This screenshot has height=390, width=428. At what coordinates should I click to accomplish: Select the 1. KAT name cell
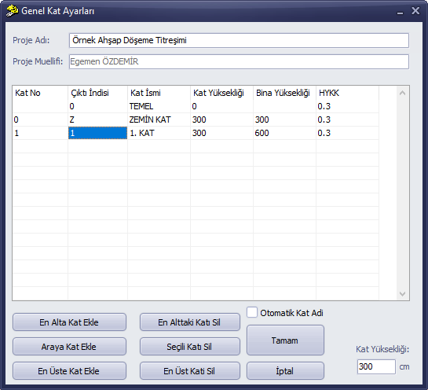(159, 133)
